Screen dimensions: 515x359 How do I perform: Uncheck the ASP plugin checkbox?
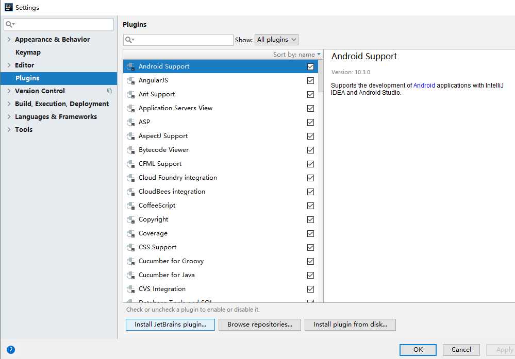pos(310,122)
